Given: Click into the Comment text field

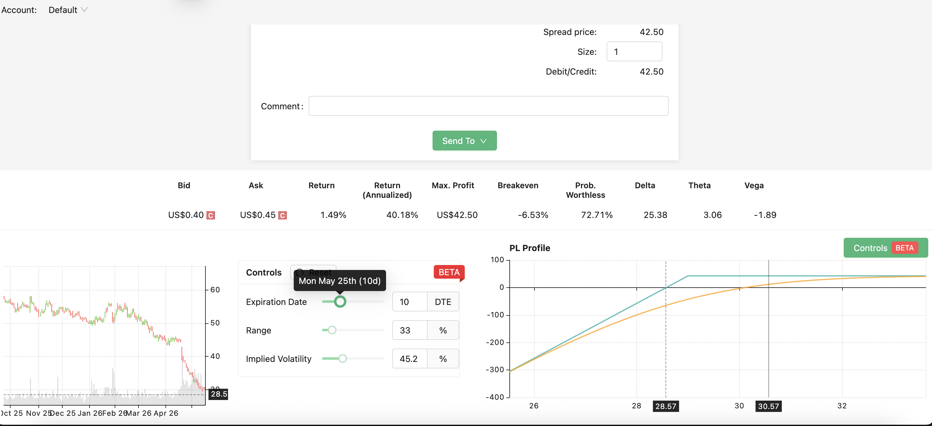Looking at the screenshot, I should click(488, 106).
